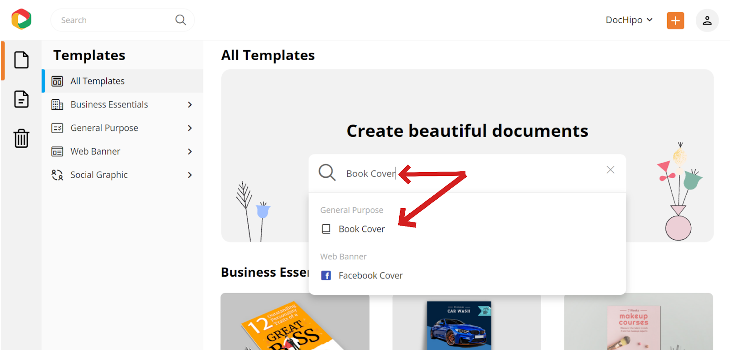
Task: Open the Car Wash flyer template thumbnail
Action: coord(467,322)
